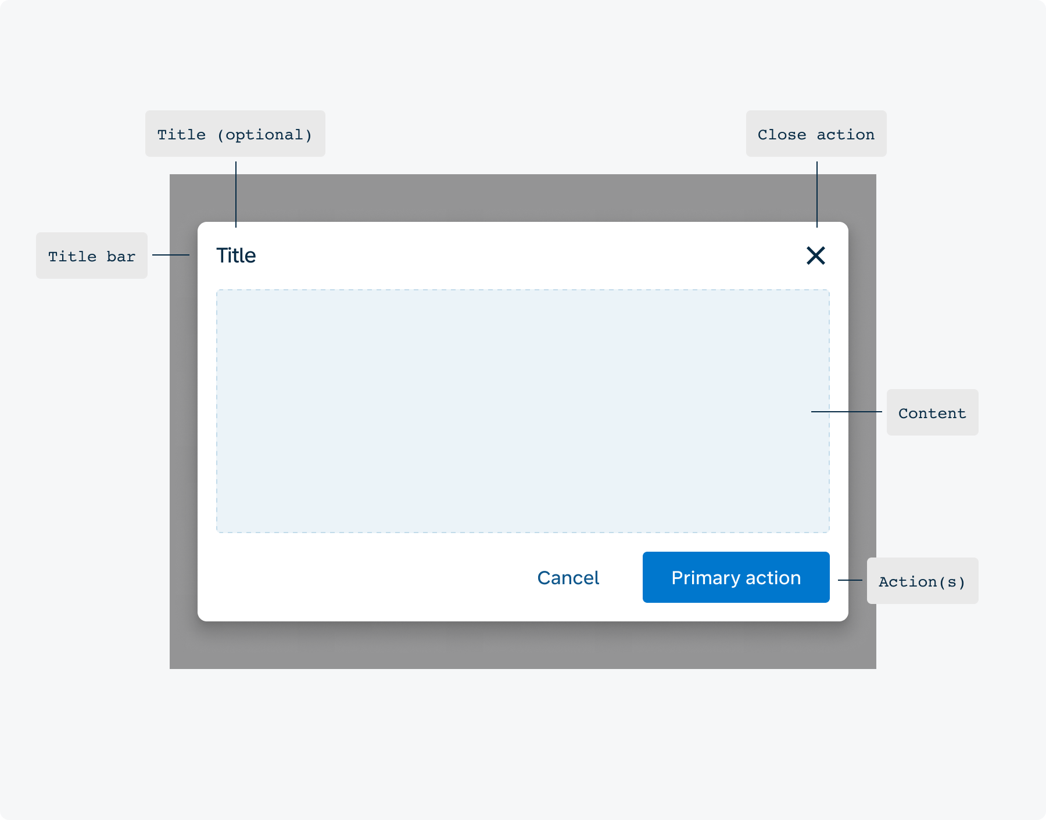Select the connector line beside "Action(s)"
Screen dimensions: 1046x820
click(x=850, y=580)
